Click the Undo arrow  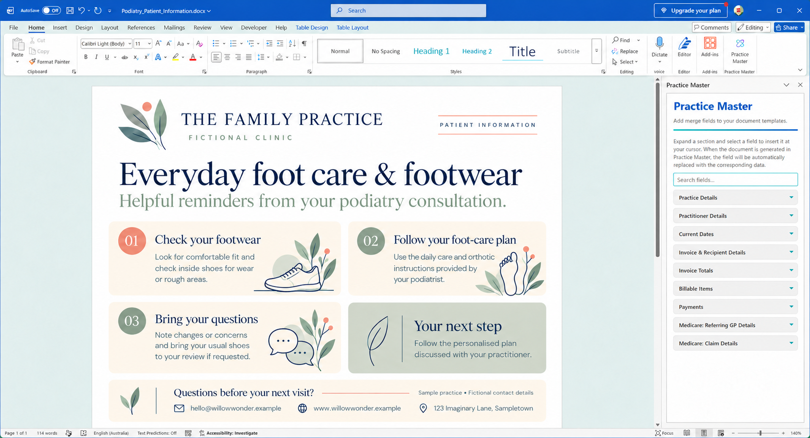[x=81, y=10]
